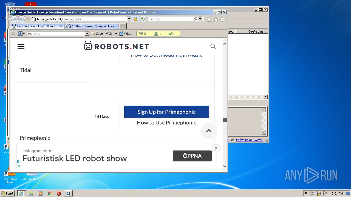Go back with the browser Back button
351x197 pixels.
pyautogui.click(x=14, y=19)
